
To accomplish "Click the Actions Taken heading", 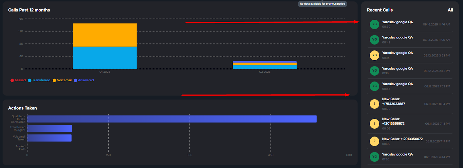I will point(23,108).
